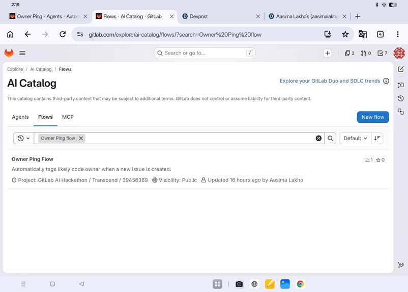Open the Gallery app in the dock
This screenshot has width=408, height=292.
pyautogui.click(x=285, y=284)
